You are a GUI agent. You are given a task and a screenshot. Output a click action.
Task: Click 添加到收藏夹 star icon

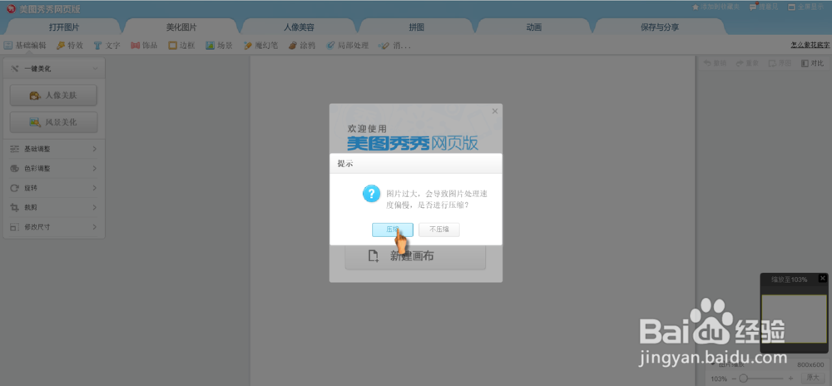click(x=696, y=7)
